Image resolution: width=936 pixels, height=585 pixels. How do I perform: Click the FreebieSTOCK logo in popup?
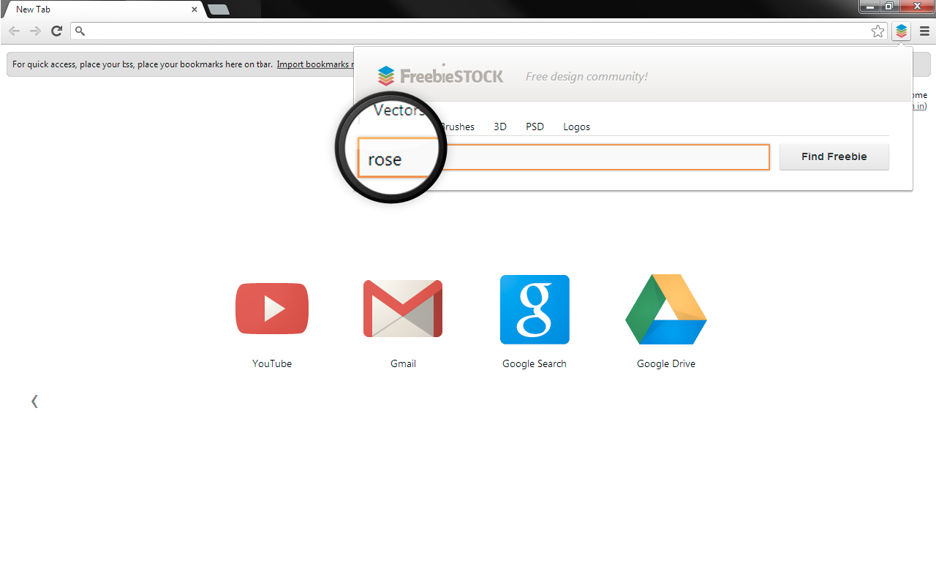pyautogui.click(x=440, y=75)
